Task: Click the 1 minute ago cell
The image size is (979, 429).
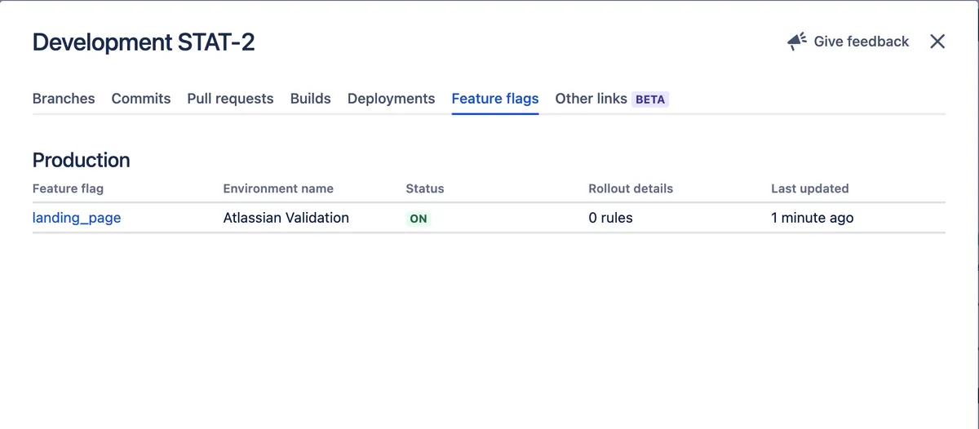Action: [813, 218]
